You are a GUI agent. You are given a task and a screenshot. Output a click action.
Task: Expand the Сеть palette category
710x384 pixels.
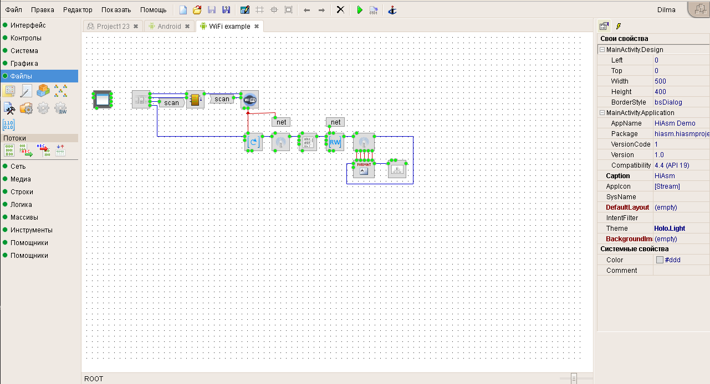point(18,167)
